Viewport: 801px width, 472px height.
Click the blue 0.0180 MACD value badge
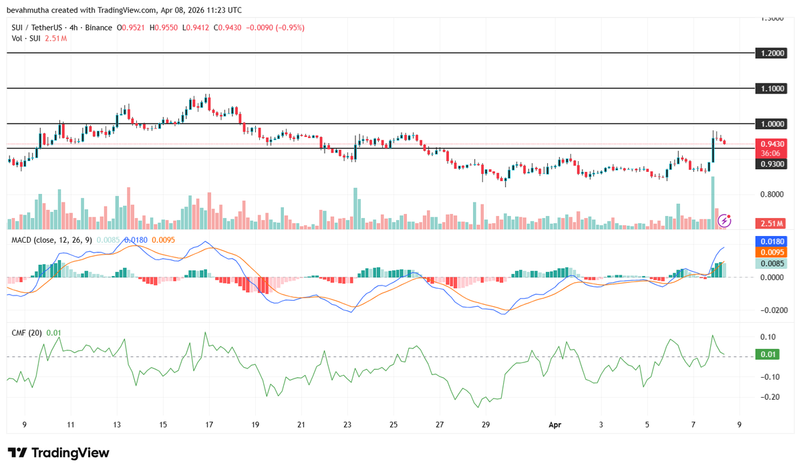pyautogui.click(x=770, y=240)
